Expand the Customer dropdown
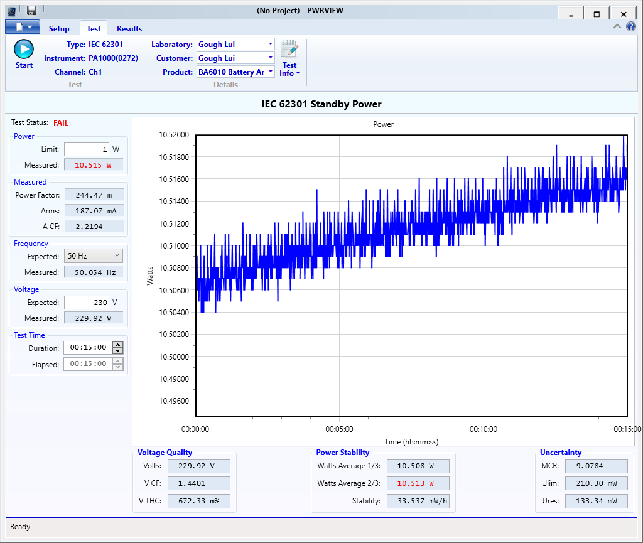This screenshot has height=543, width=643. point(271,58)
